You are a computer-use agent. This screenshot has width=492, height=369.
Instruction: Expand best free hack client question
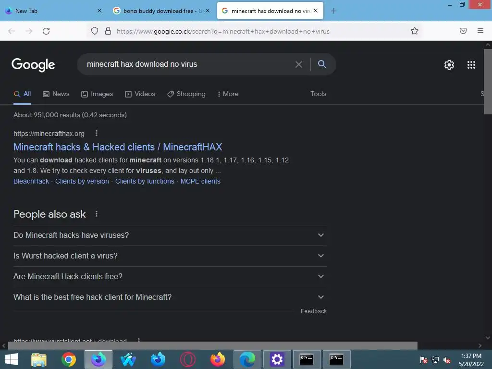170,297
